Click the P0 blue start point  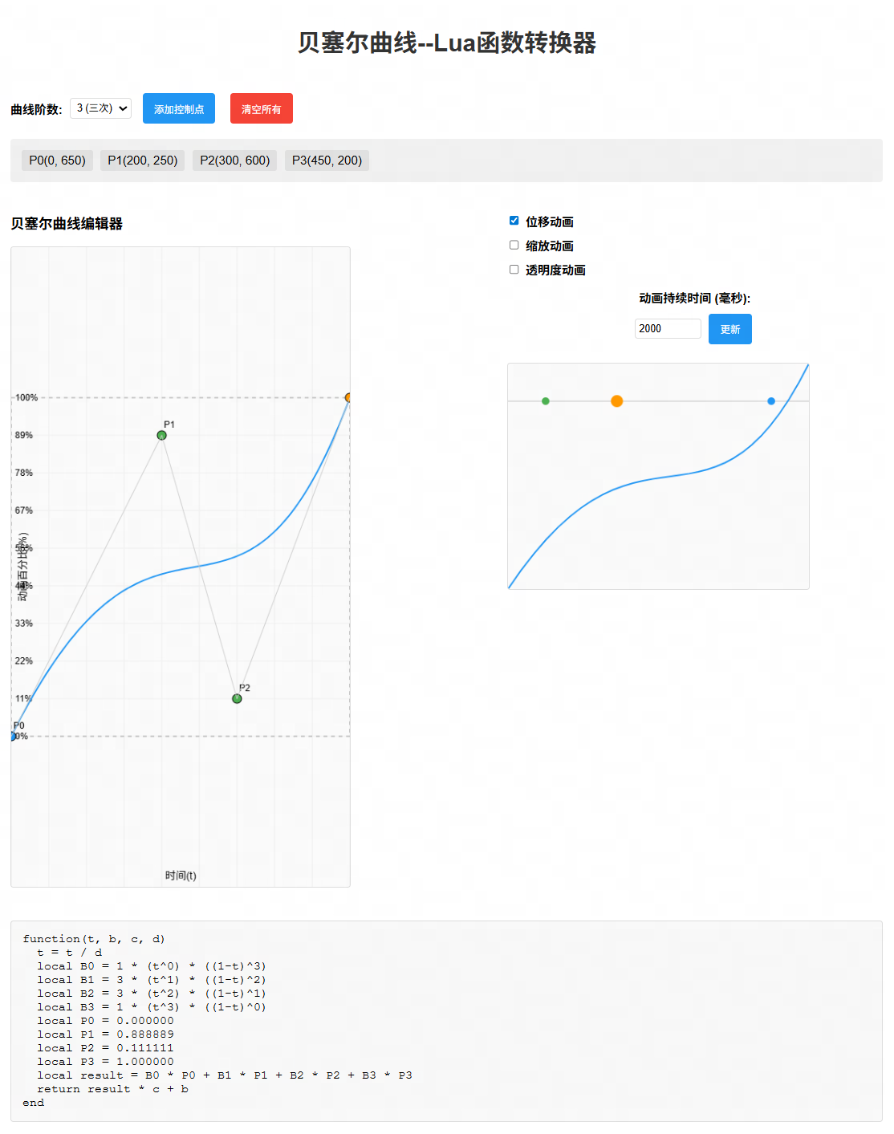tap(13, 736)
